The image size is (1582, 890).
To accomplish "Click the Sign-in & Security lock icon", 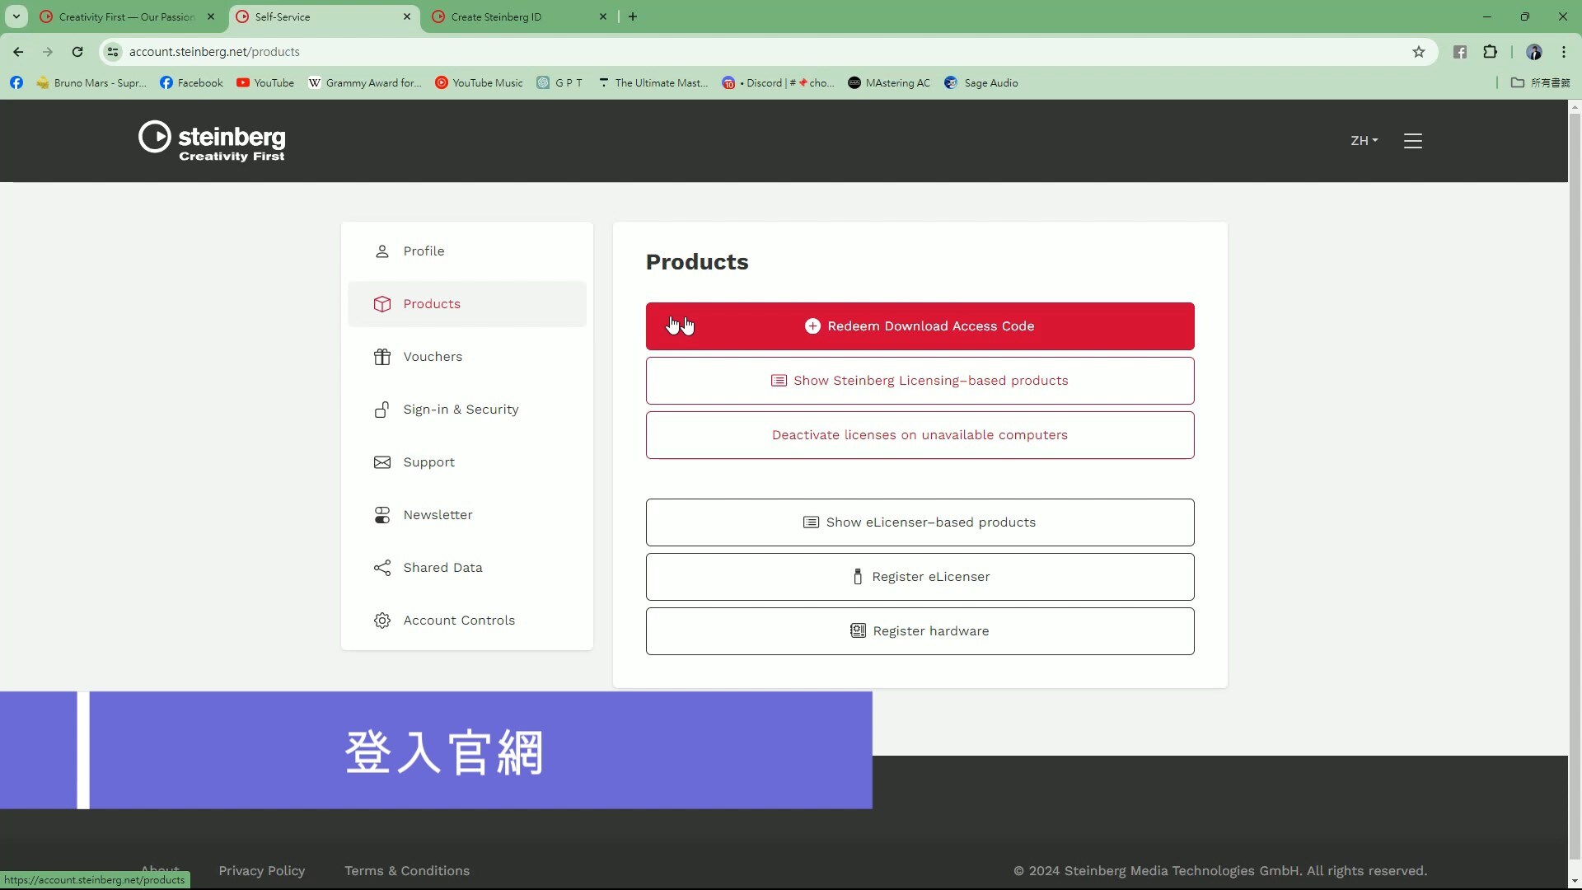I will coord(381,410).
